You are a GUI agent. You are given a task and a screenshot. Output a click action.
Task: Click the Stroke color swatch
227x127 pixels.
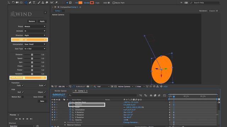[x=92, y=3]
